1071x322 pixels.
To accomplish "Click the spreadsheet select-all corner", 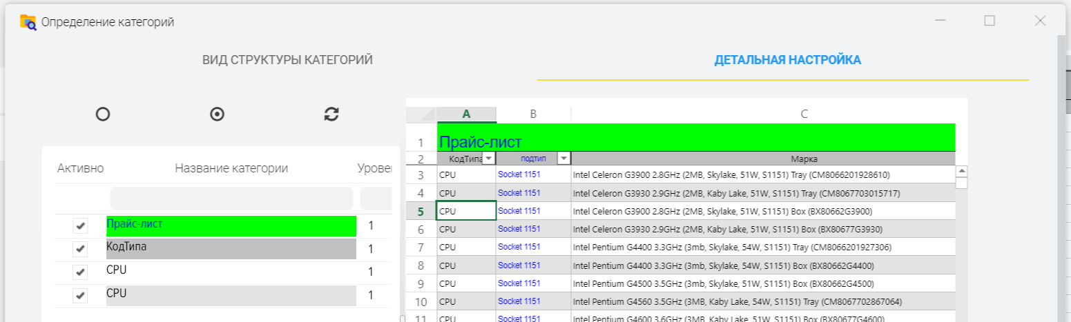I will coord(421,114).
